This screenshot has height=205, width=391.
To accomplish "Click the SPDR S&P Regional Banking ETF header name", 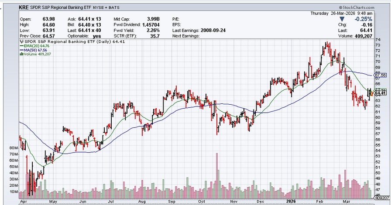I will [x=61, y=7].
